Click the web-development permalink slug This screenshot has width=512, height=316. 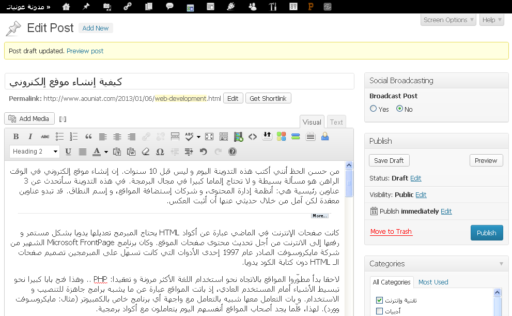point(181,98)
